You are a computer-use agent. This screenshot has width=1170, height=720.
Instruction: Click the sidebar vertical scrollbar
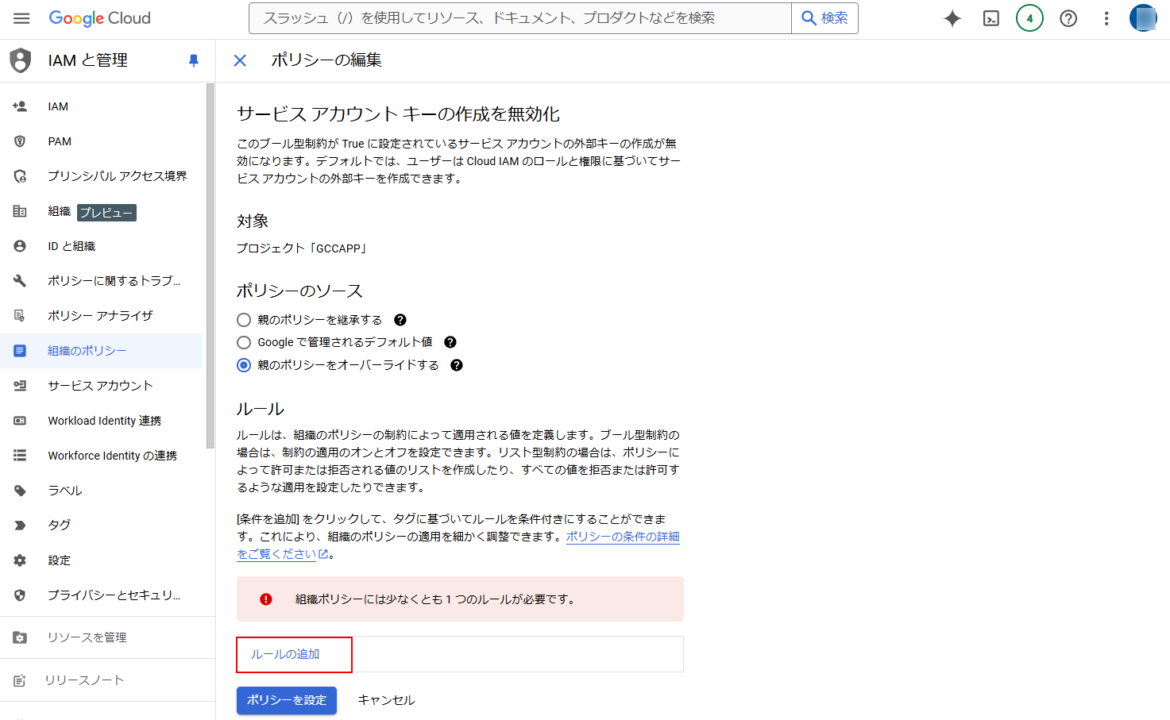210,266
